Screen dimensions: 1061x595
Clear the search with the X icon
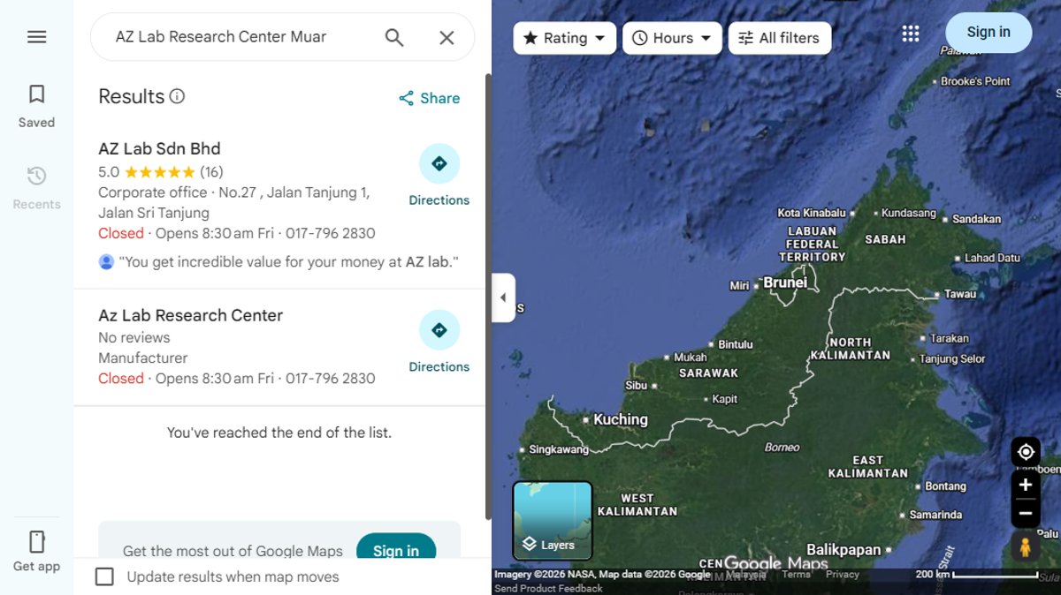point(447,37)
